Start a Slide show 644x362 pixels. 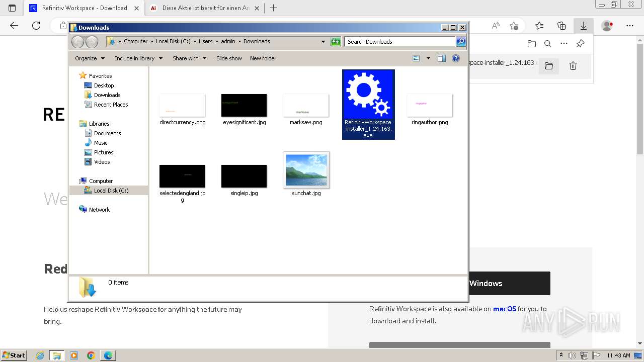229,58
